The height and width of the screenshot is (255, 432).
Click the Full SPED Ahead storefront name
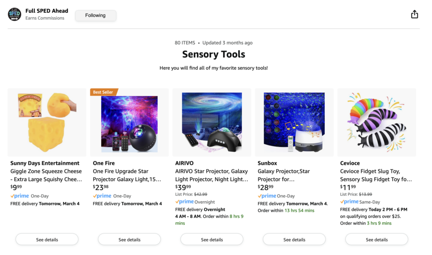[x=46, y=11]
